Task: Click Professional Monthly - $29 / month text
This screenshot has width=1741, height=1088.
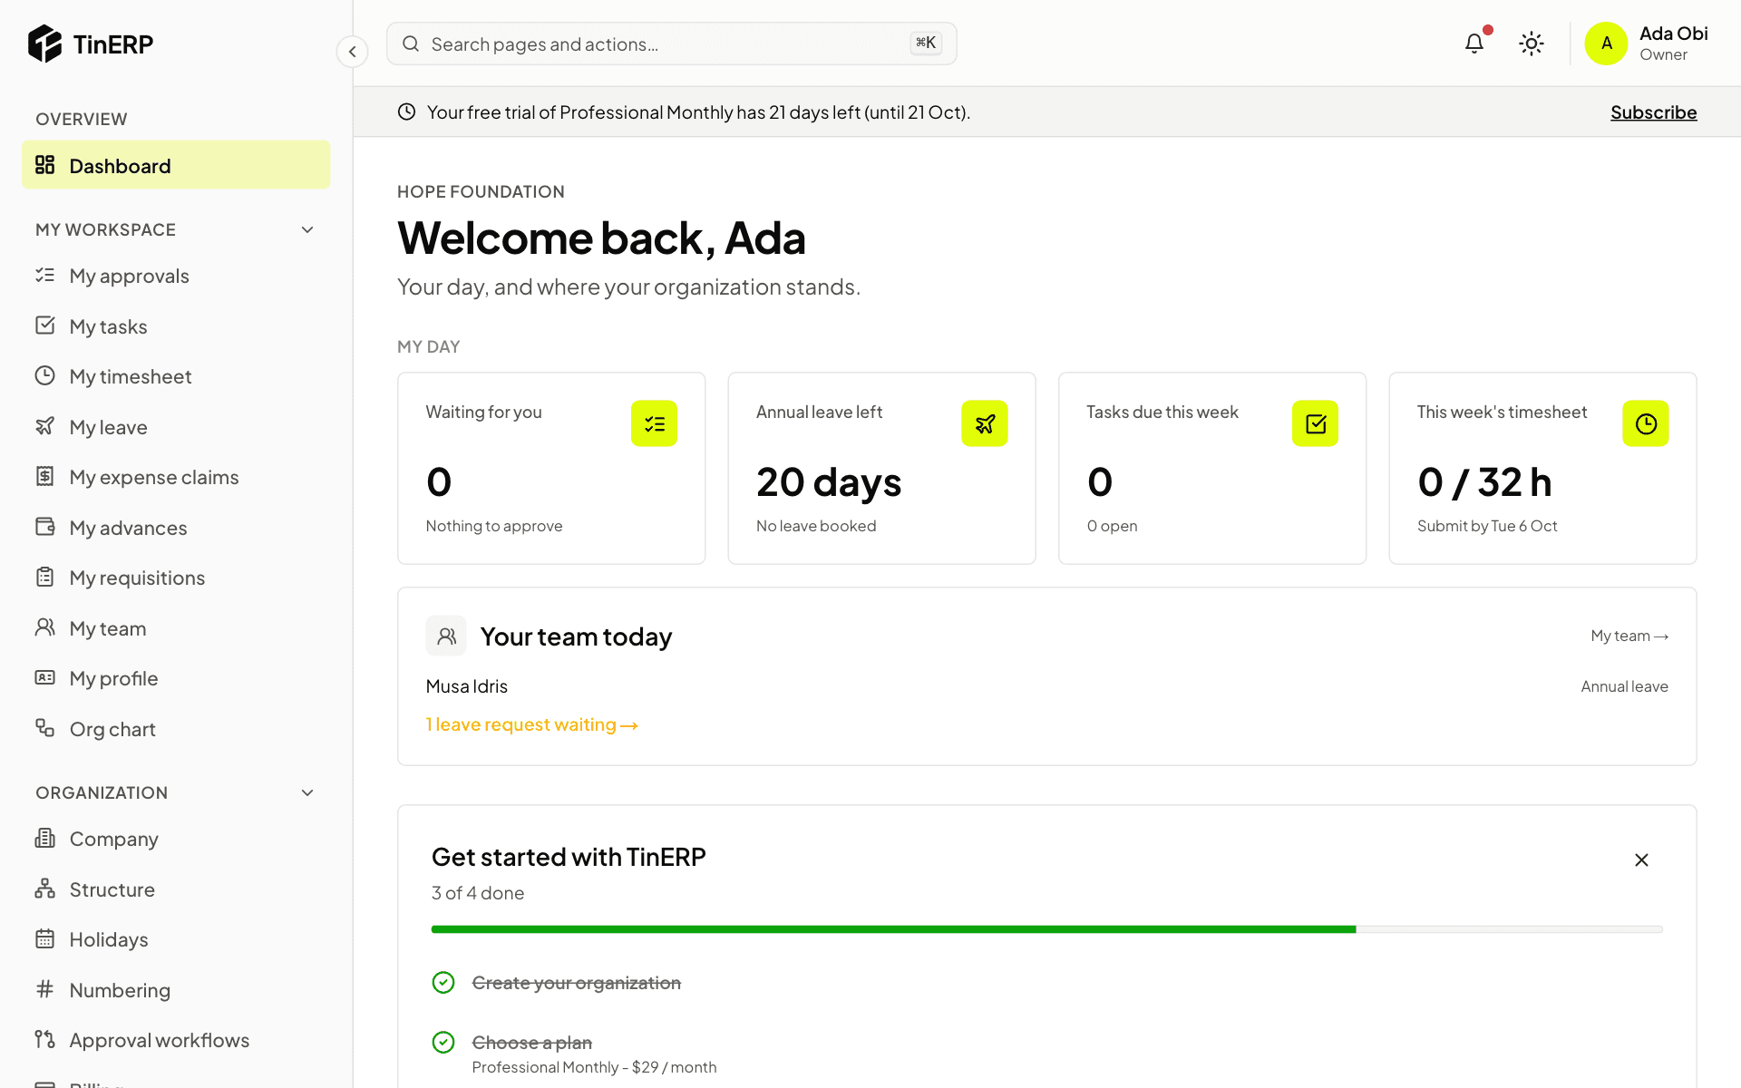Action: click(x=594, y=1067)
